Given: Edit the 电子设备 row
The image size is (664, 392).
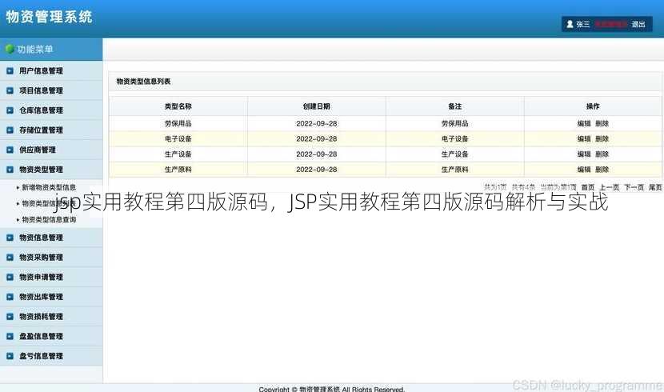Looking at the screenshot, I should click(584, 139).
